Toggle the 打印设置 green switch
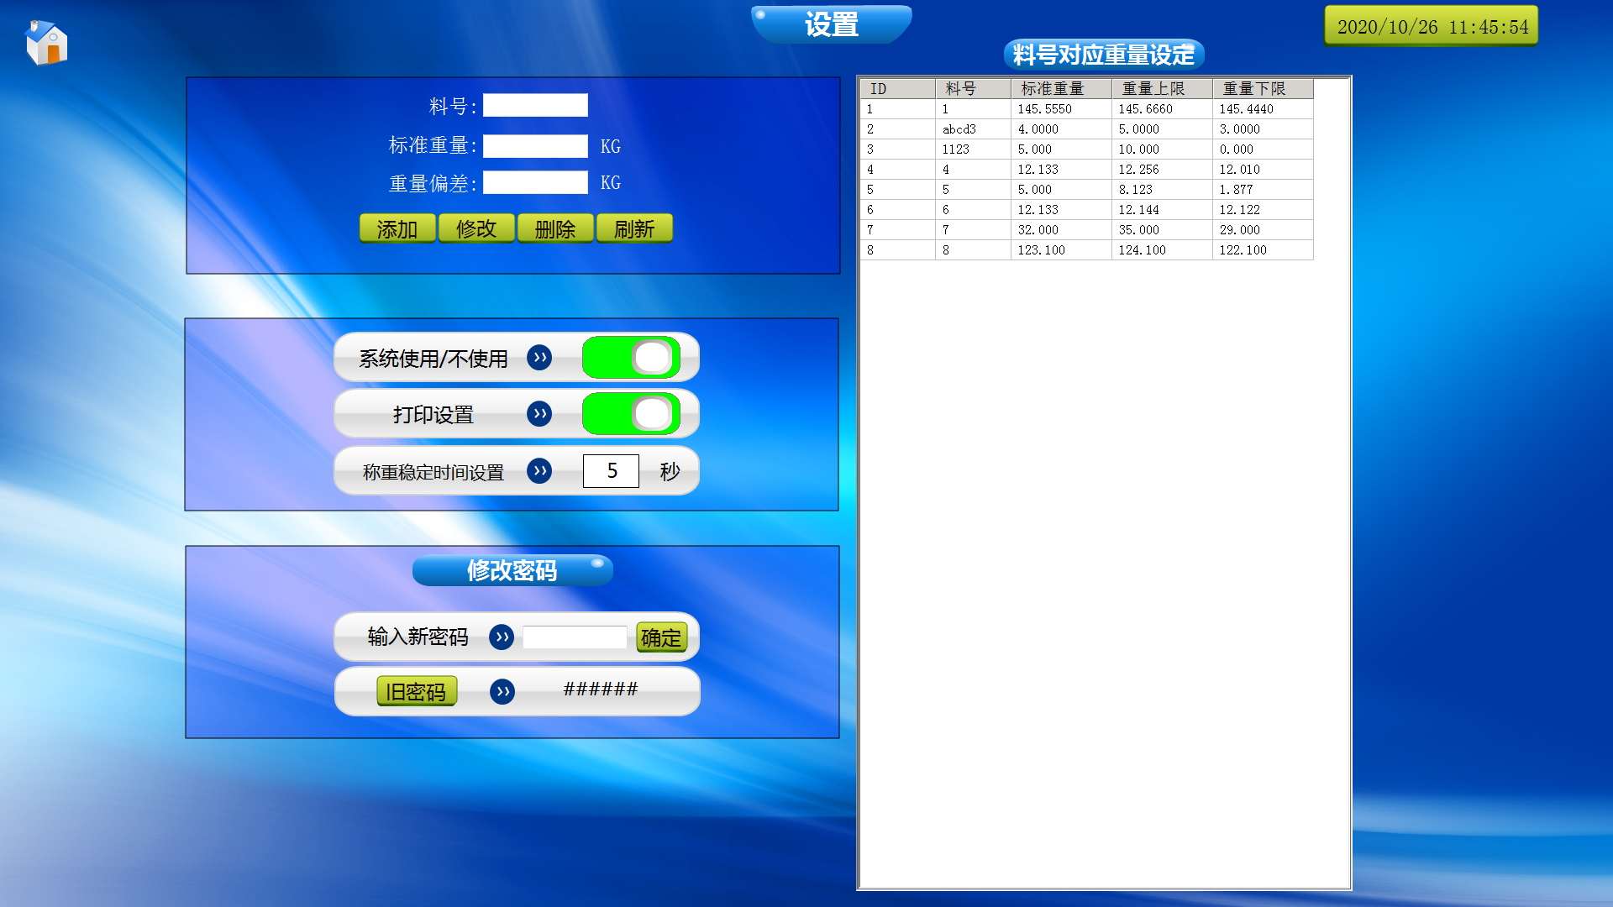Image resolution: width=1613 pixels, height=907 pixels. coord(631,414)
